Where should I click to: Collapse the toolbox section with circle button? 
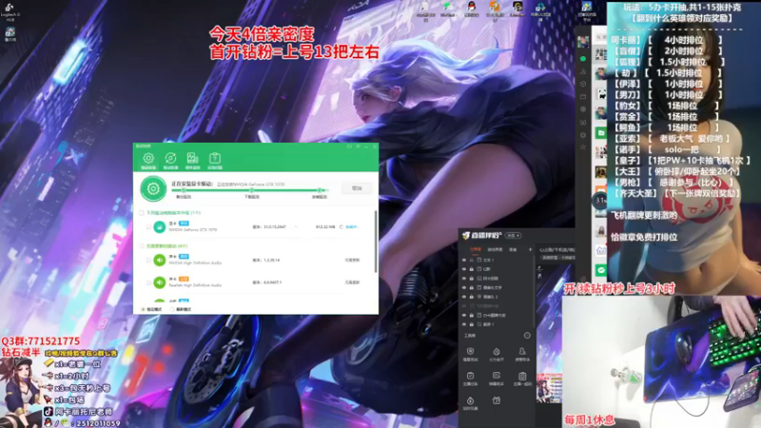pos(527,336)
